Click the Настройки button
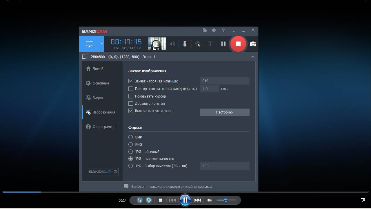Image resolution: width=371 pixels, height=209 pixels. coord(225,112)
